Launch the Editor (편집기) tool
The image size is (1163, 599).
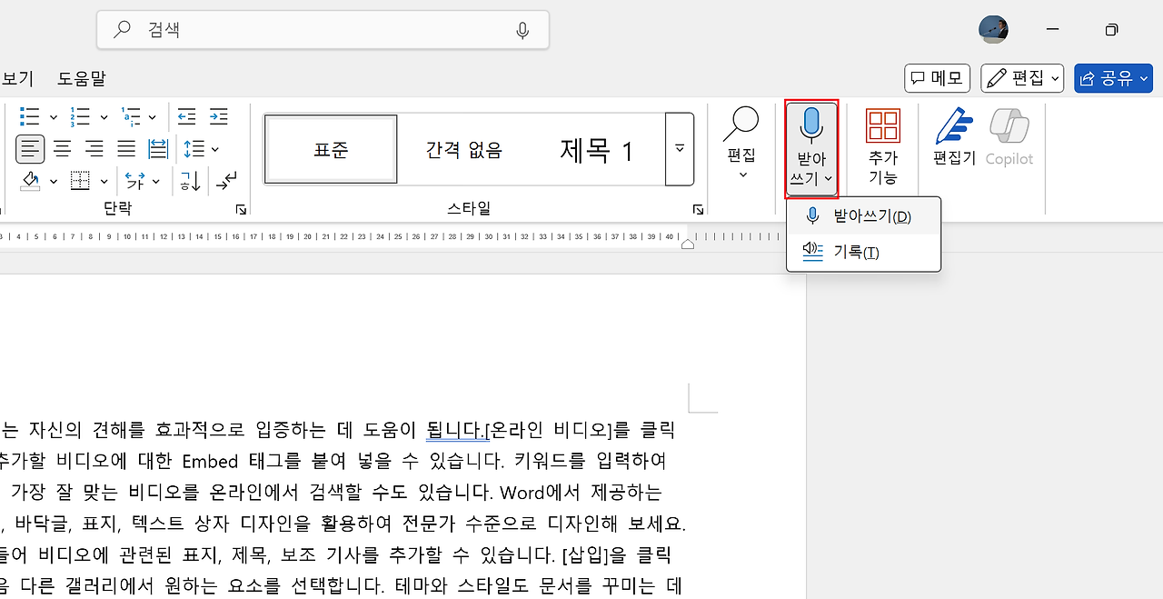tap(953, 137)
